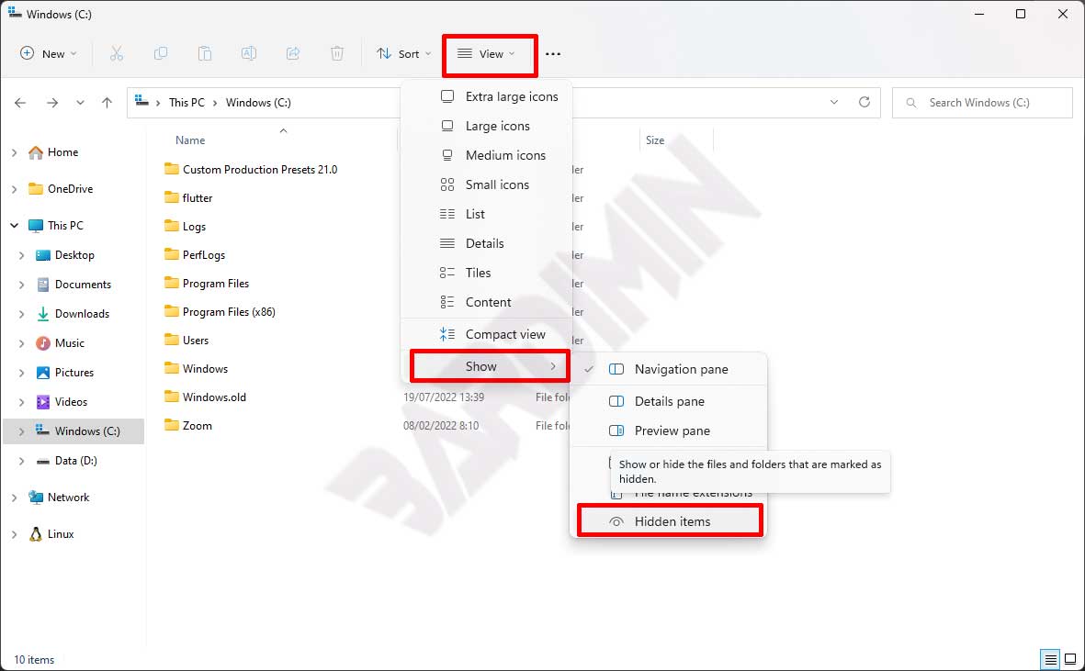Open the Downloads folder in the sidebar
Screen dimensions: 1085x671
coord(82,313)
